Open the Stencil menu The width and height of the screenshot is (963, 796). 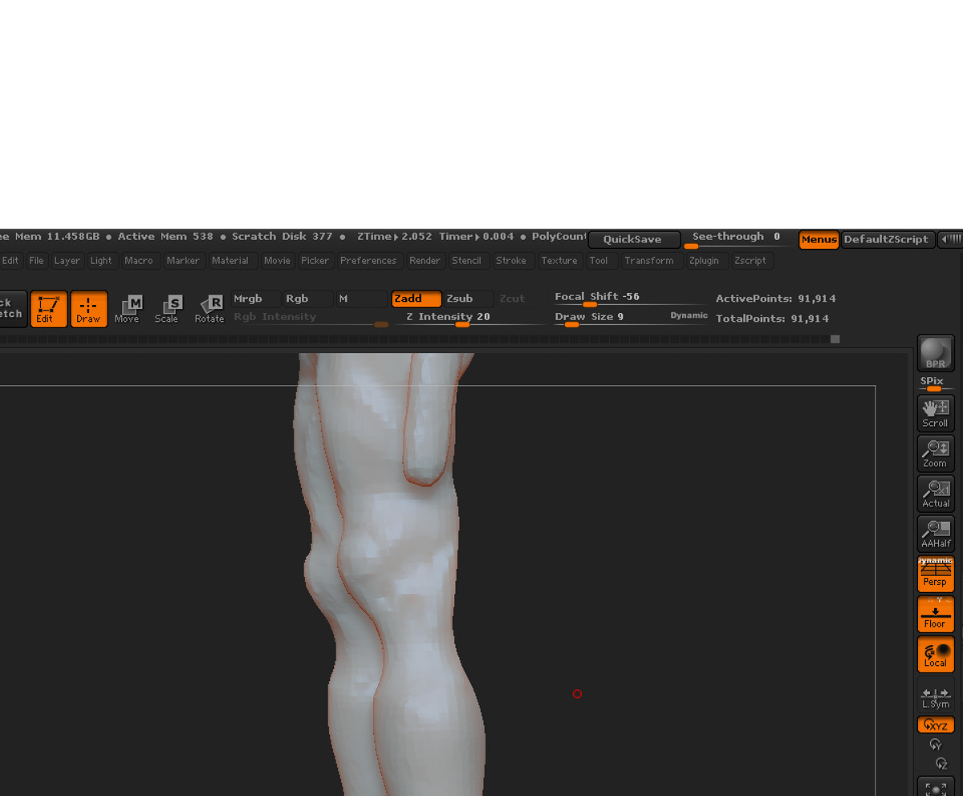point(466,261)
